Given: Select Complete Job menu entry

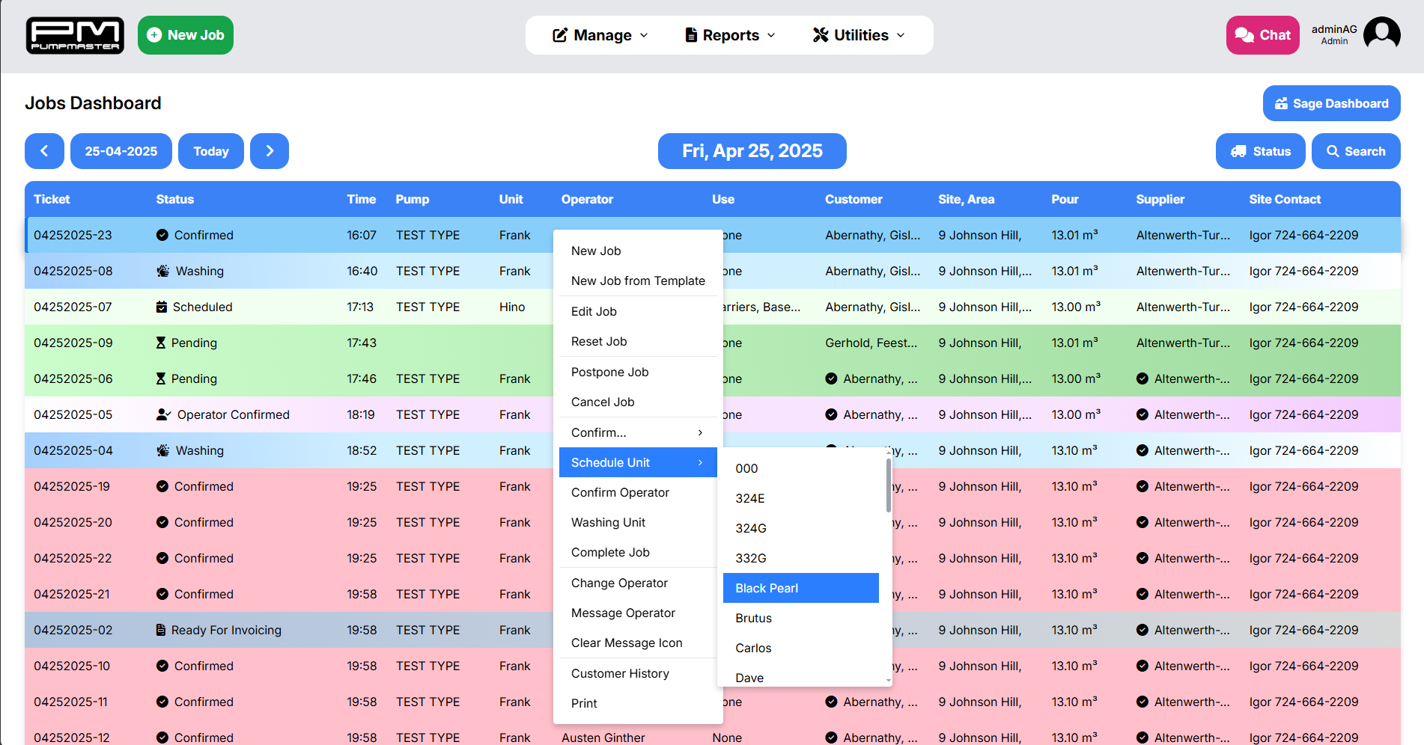Looking at the screenshot, I should 610,552.
